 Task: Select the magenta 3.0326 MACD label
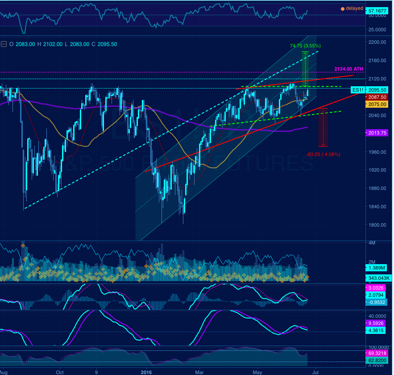[x=376, y=288]
